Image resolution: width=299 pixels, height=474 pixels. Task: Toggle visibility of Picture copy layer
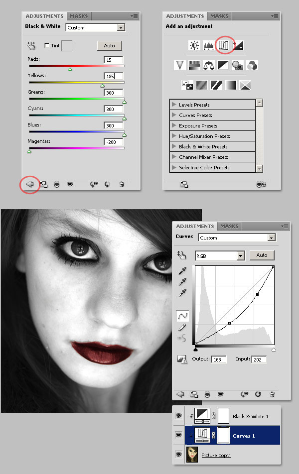(x=178, y=455)
